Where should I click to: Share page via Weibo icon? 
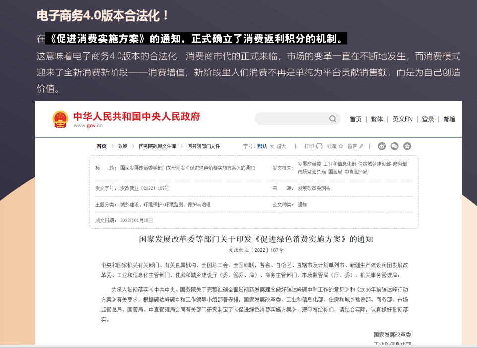(x=382, y=146)
